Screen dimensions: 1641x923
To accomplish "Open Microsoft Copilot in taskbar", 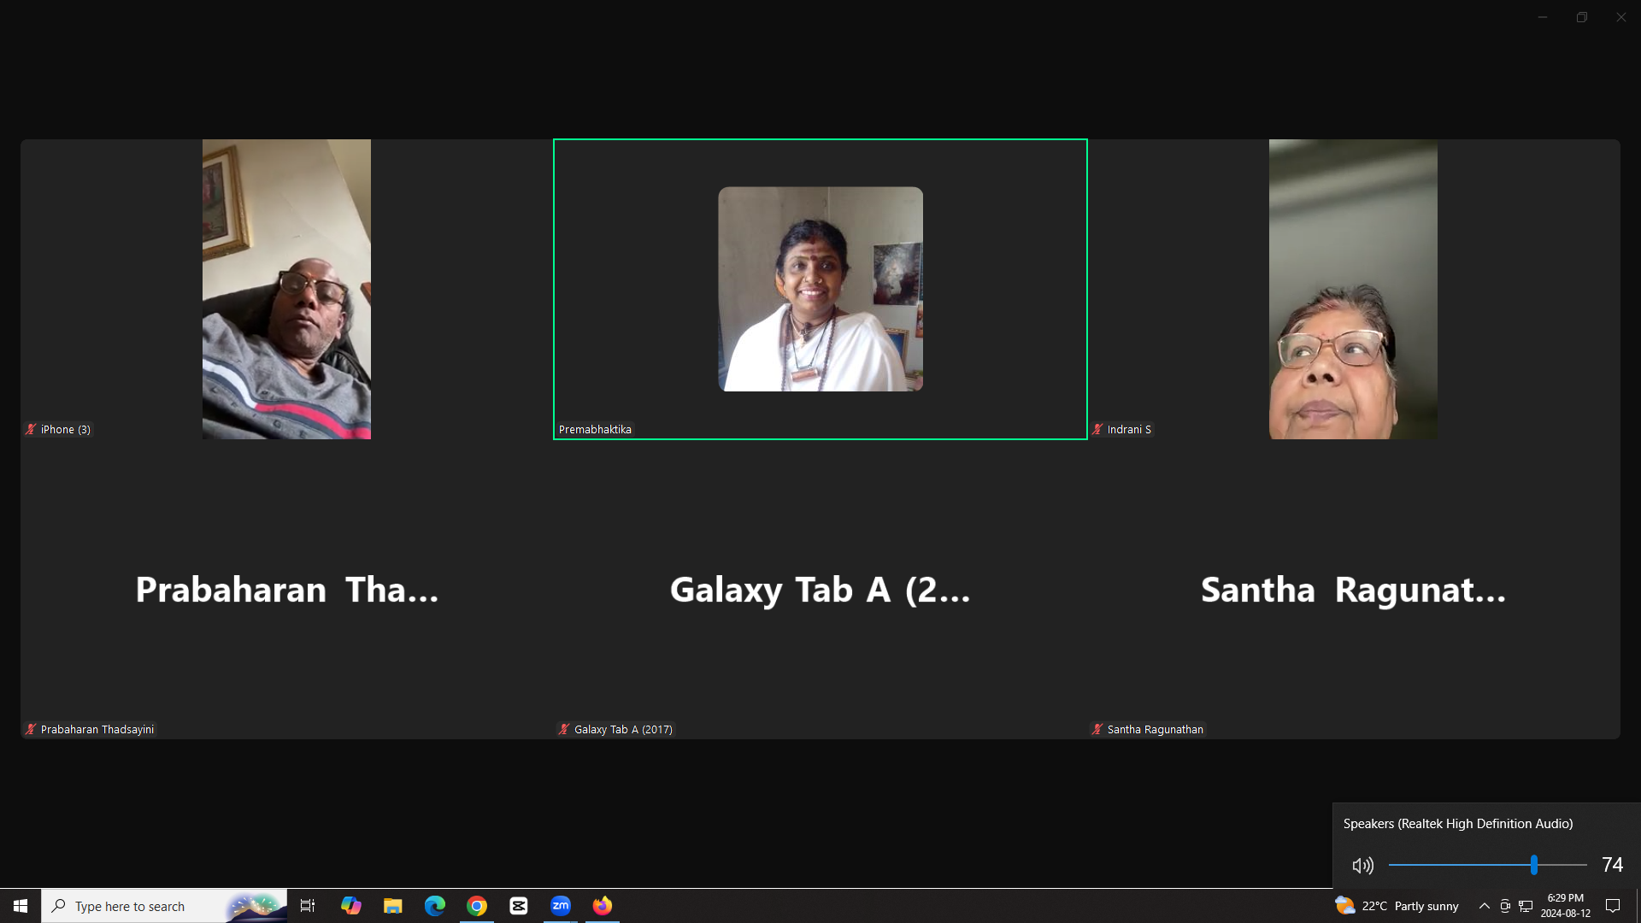I will (x=350, y=906).
